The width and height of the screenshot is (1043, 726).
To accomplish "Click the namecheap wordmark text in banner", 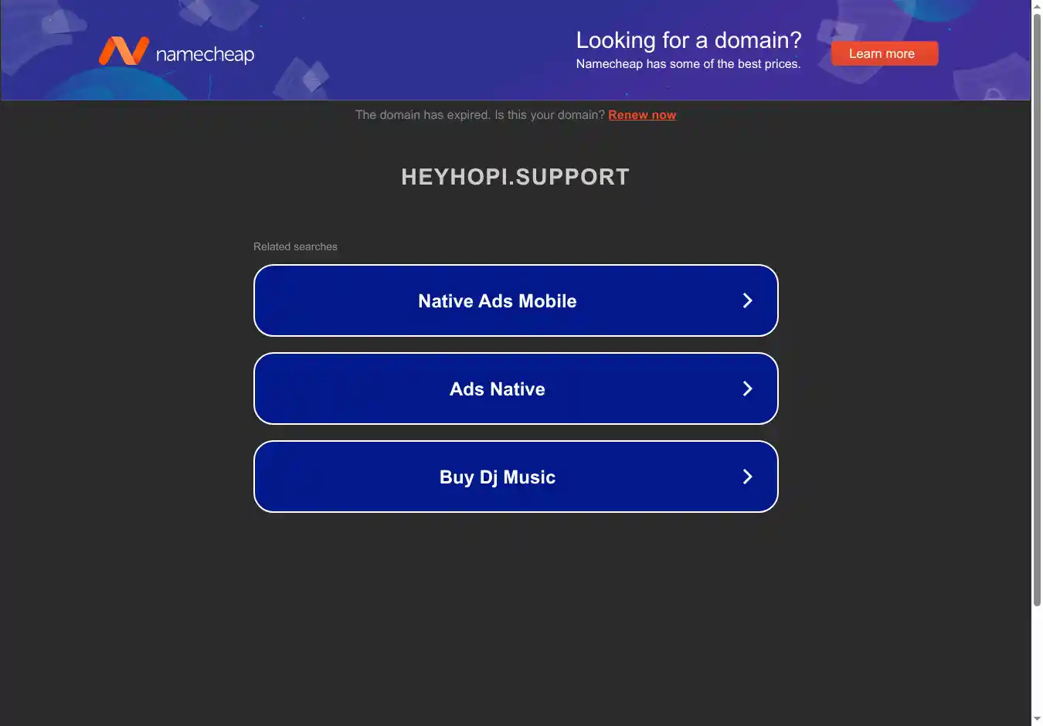I will click(205, 54).
